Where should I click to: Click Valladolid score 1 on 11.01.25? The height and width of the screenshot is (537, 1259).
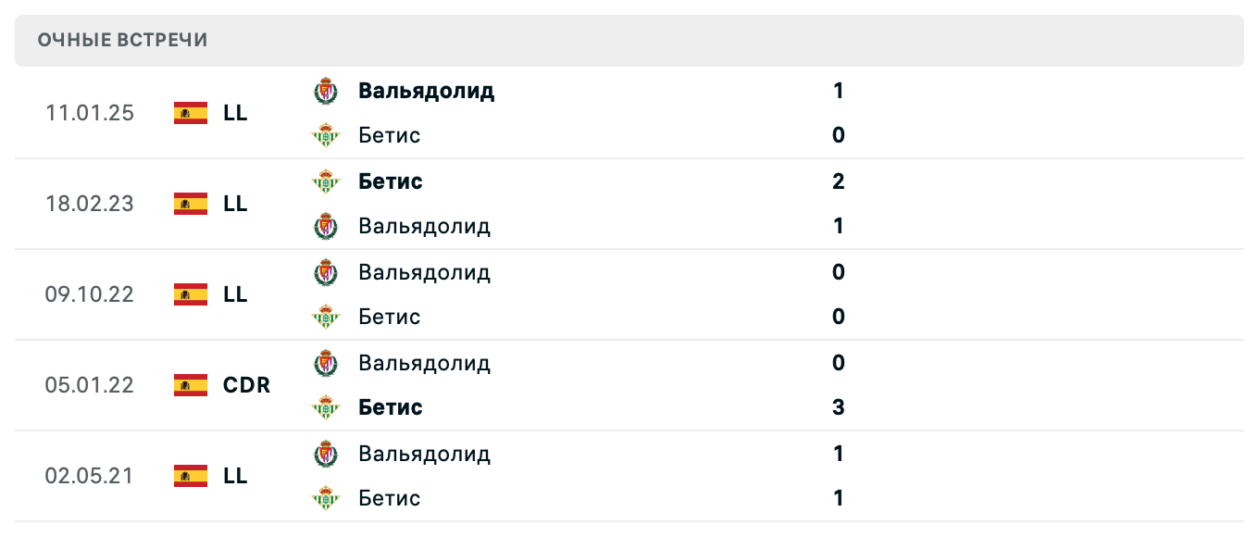click(x=838, y=91)
